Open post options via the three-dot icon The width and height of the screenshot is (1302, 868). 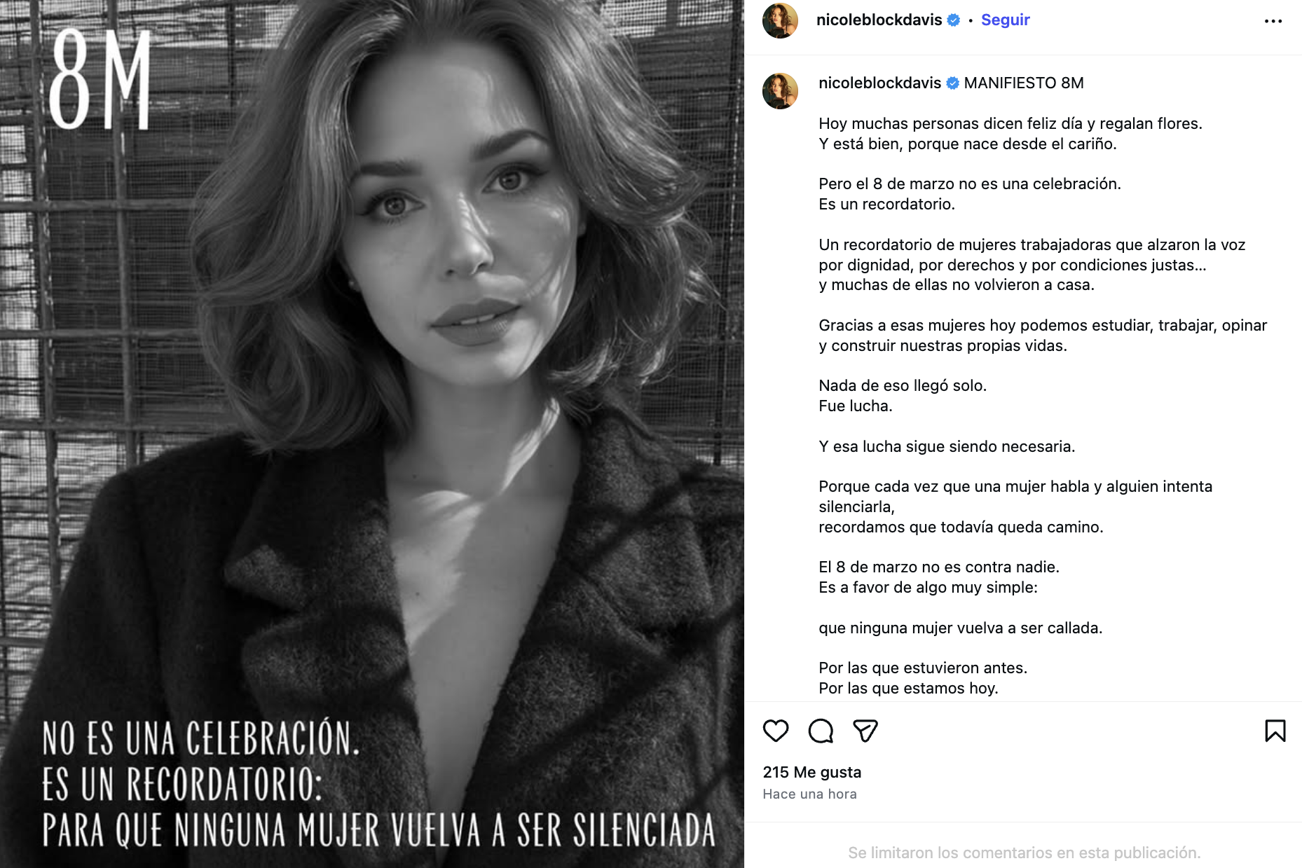pos(1273,20)
